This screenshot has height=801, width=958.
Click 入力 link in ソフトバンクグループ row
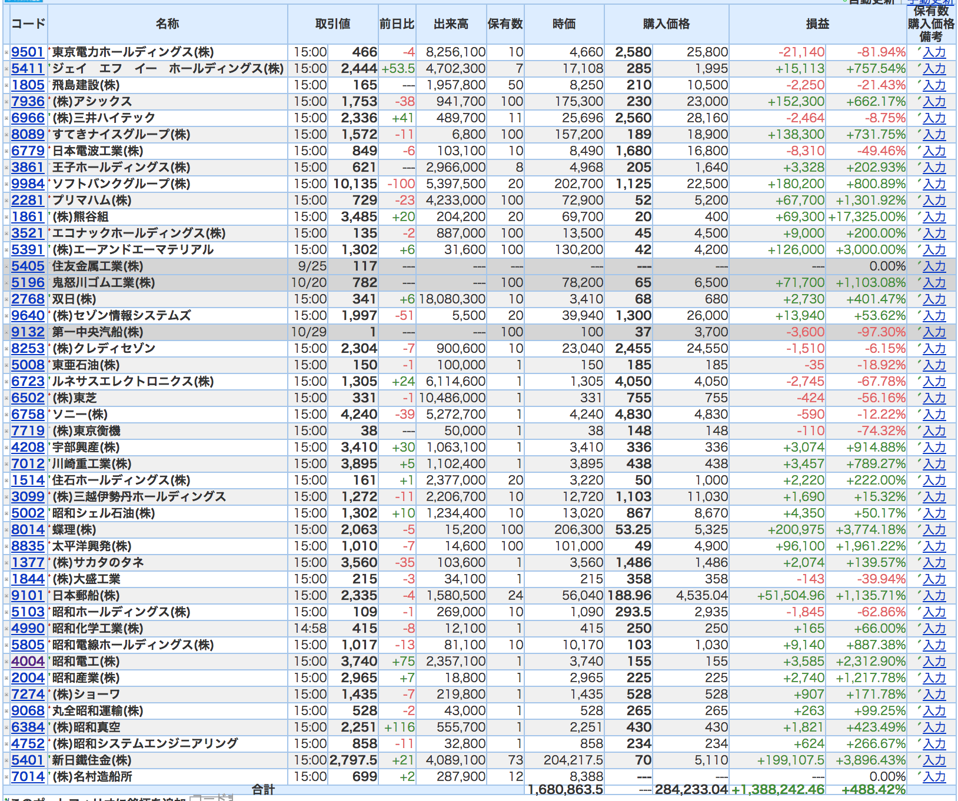click(934, 184)
